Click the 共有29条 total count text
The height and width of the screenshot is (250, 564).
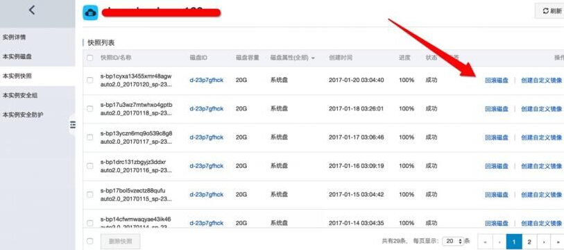(394, 241)
